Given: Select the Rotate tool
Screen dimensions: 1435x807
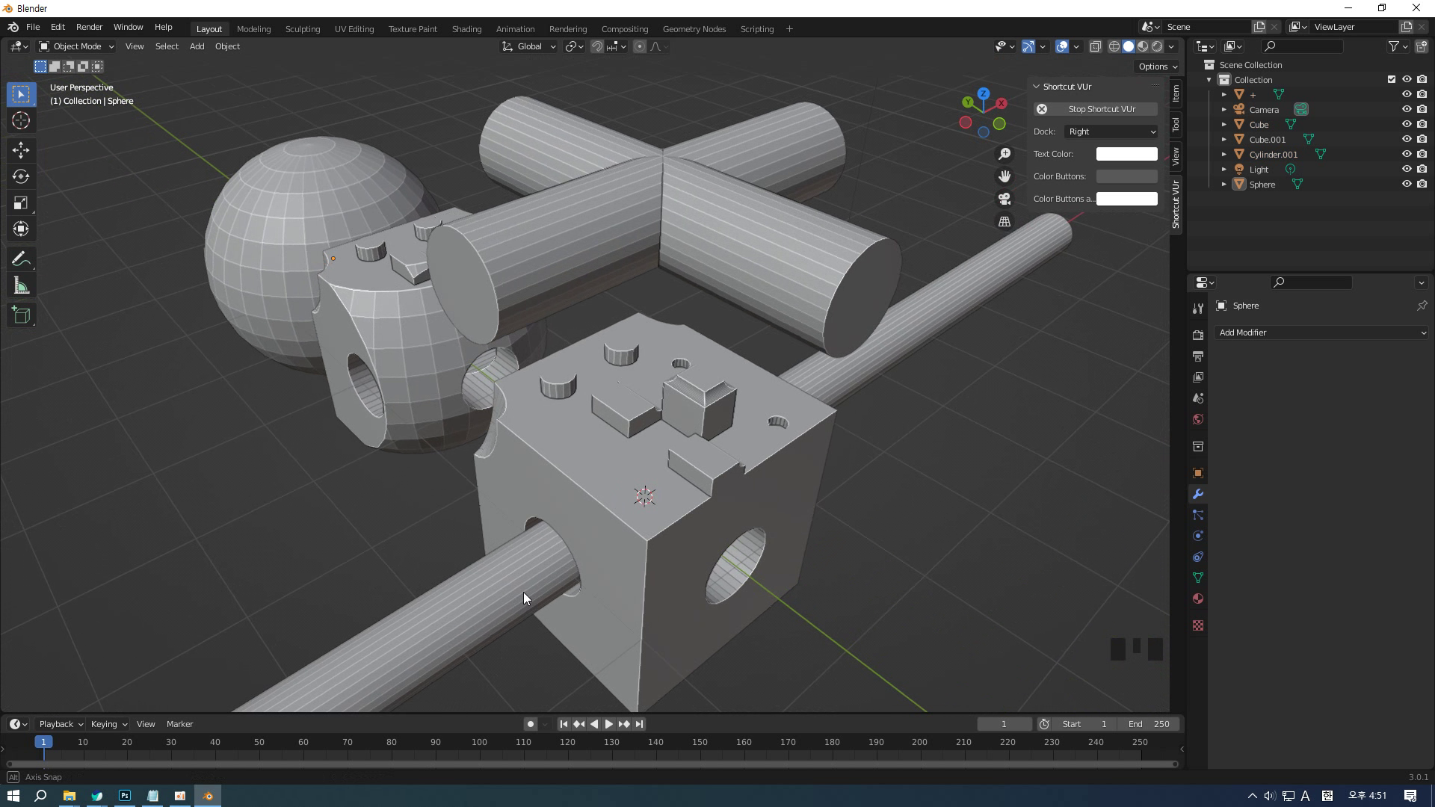Looking at the screenshot, I should coord(21,176).
